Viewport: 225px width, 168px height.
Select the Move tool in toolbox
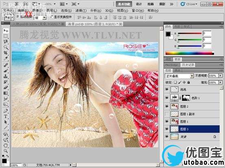(x=6, y=30)
